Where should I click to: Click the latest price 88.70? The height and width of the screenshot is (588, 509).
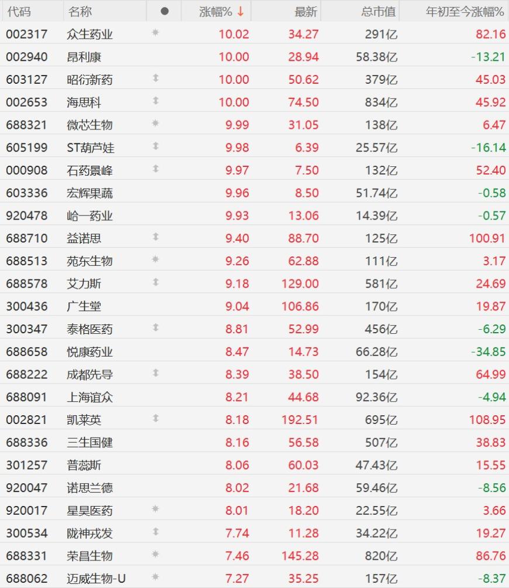click(x=304, y=238)
